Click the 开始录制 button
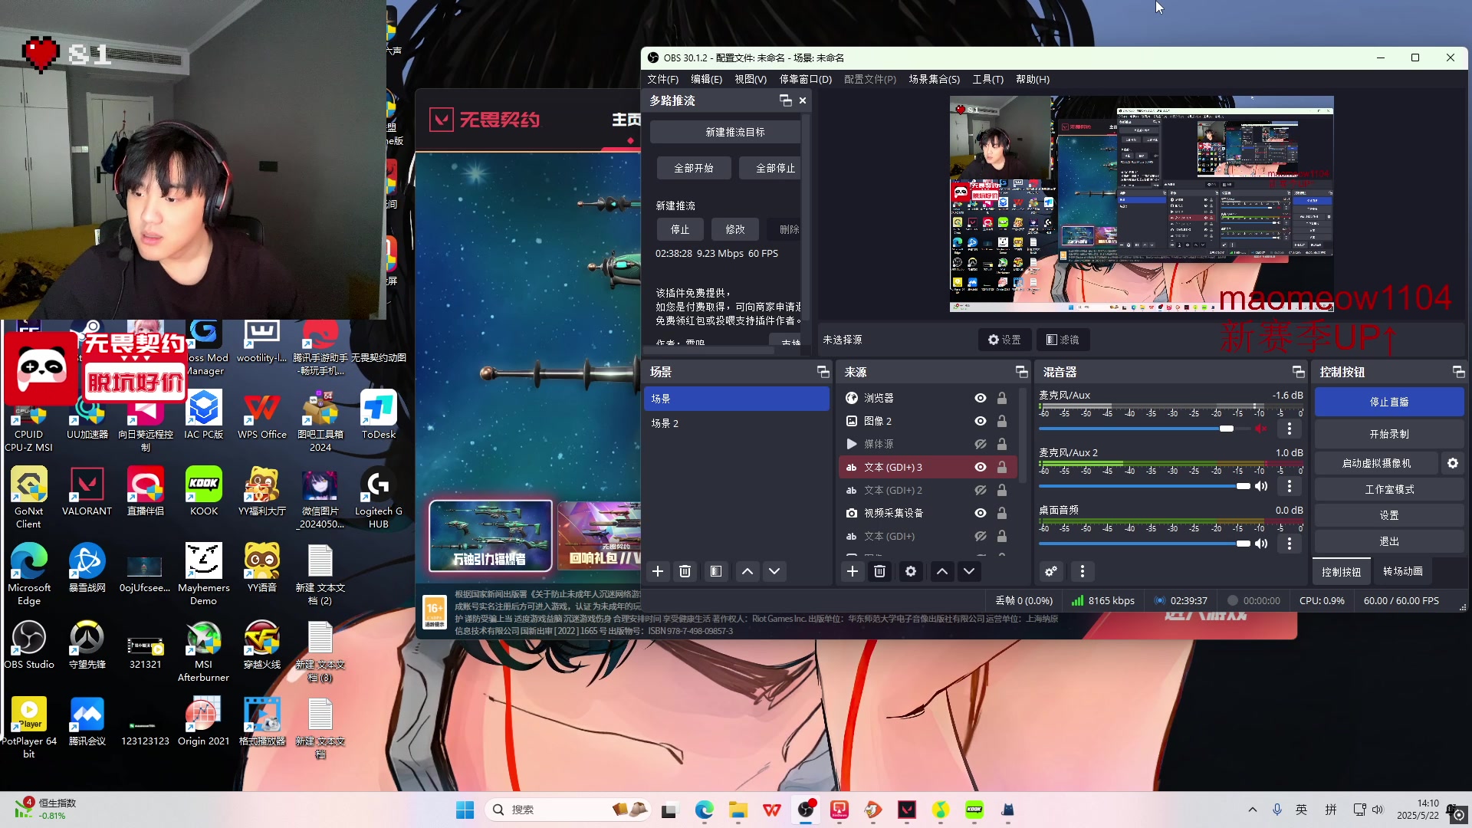This screenshot has width=1472, height=828. pyautogui.click(x=1389, y=434)
